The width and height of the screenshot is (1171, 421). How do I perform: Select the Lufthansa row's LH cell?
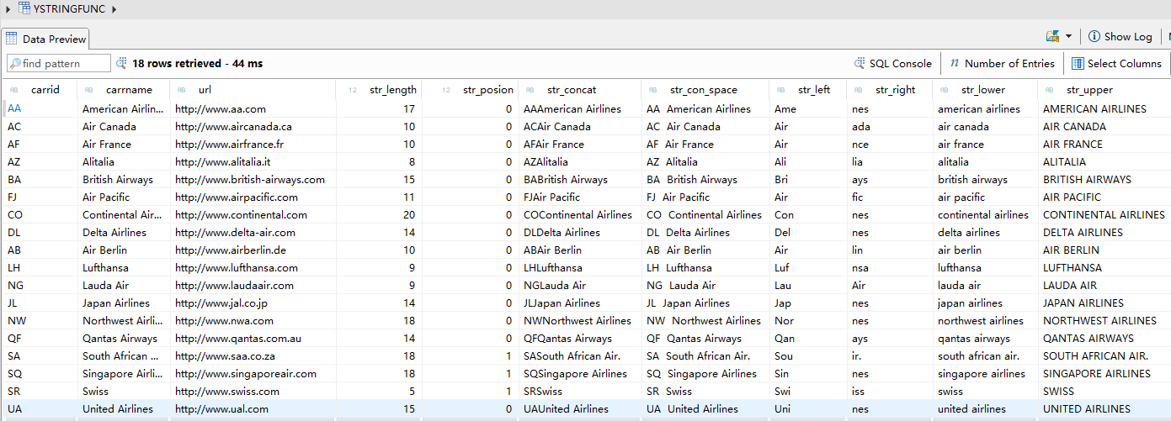[15, 268]
